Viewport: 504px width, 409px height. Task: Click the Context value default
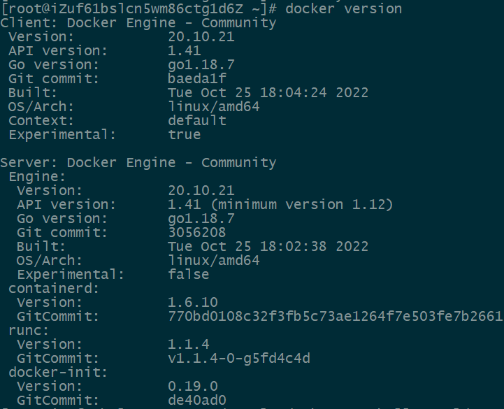[197, 120]
